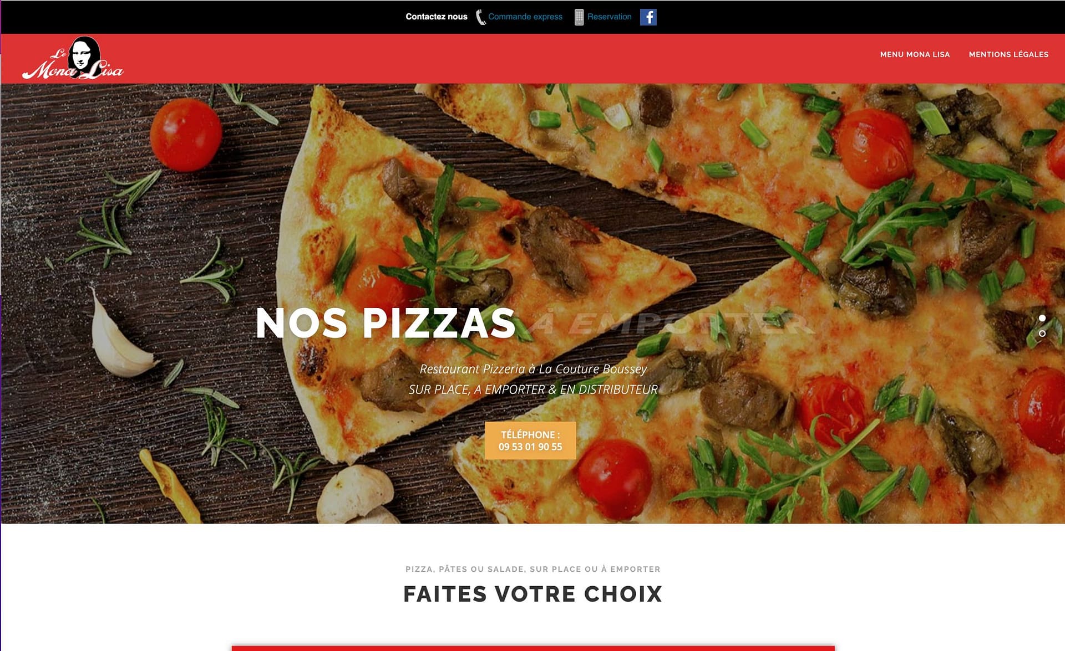Click the faded À EMPORTER slide text

pos(671,323)
